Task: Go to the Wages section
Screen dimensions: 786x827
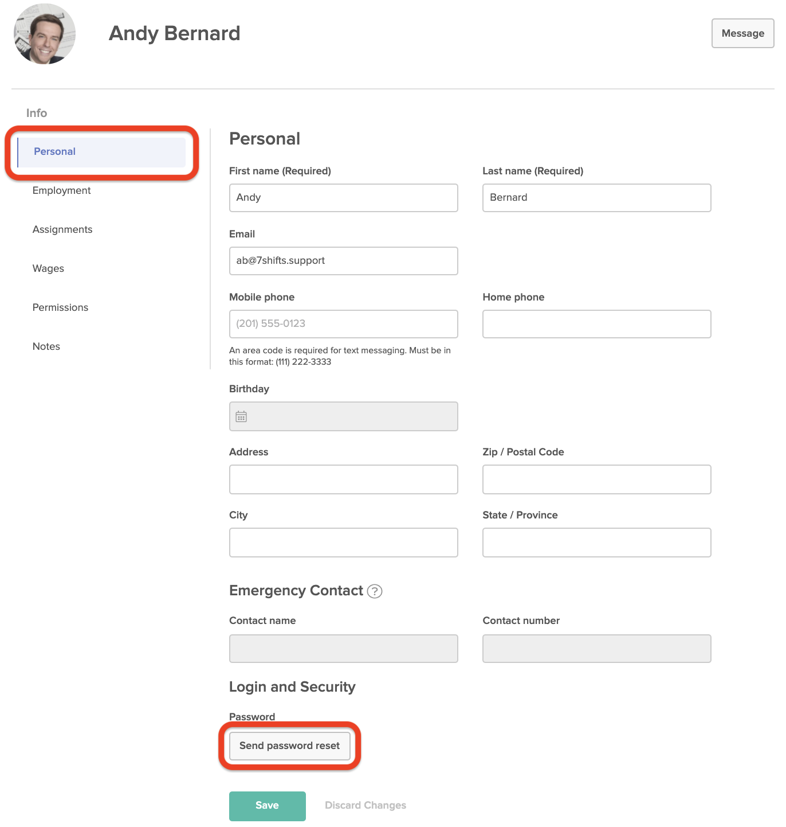Action: pos(49,269)
